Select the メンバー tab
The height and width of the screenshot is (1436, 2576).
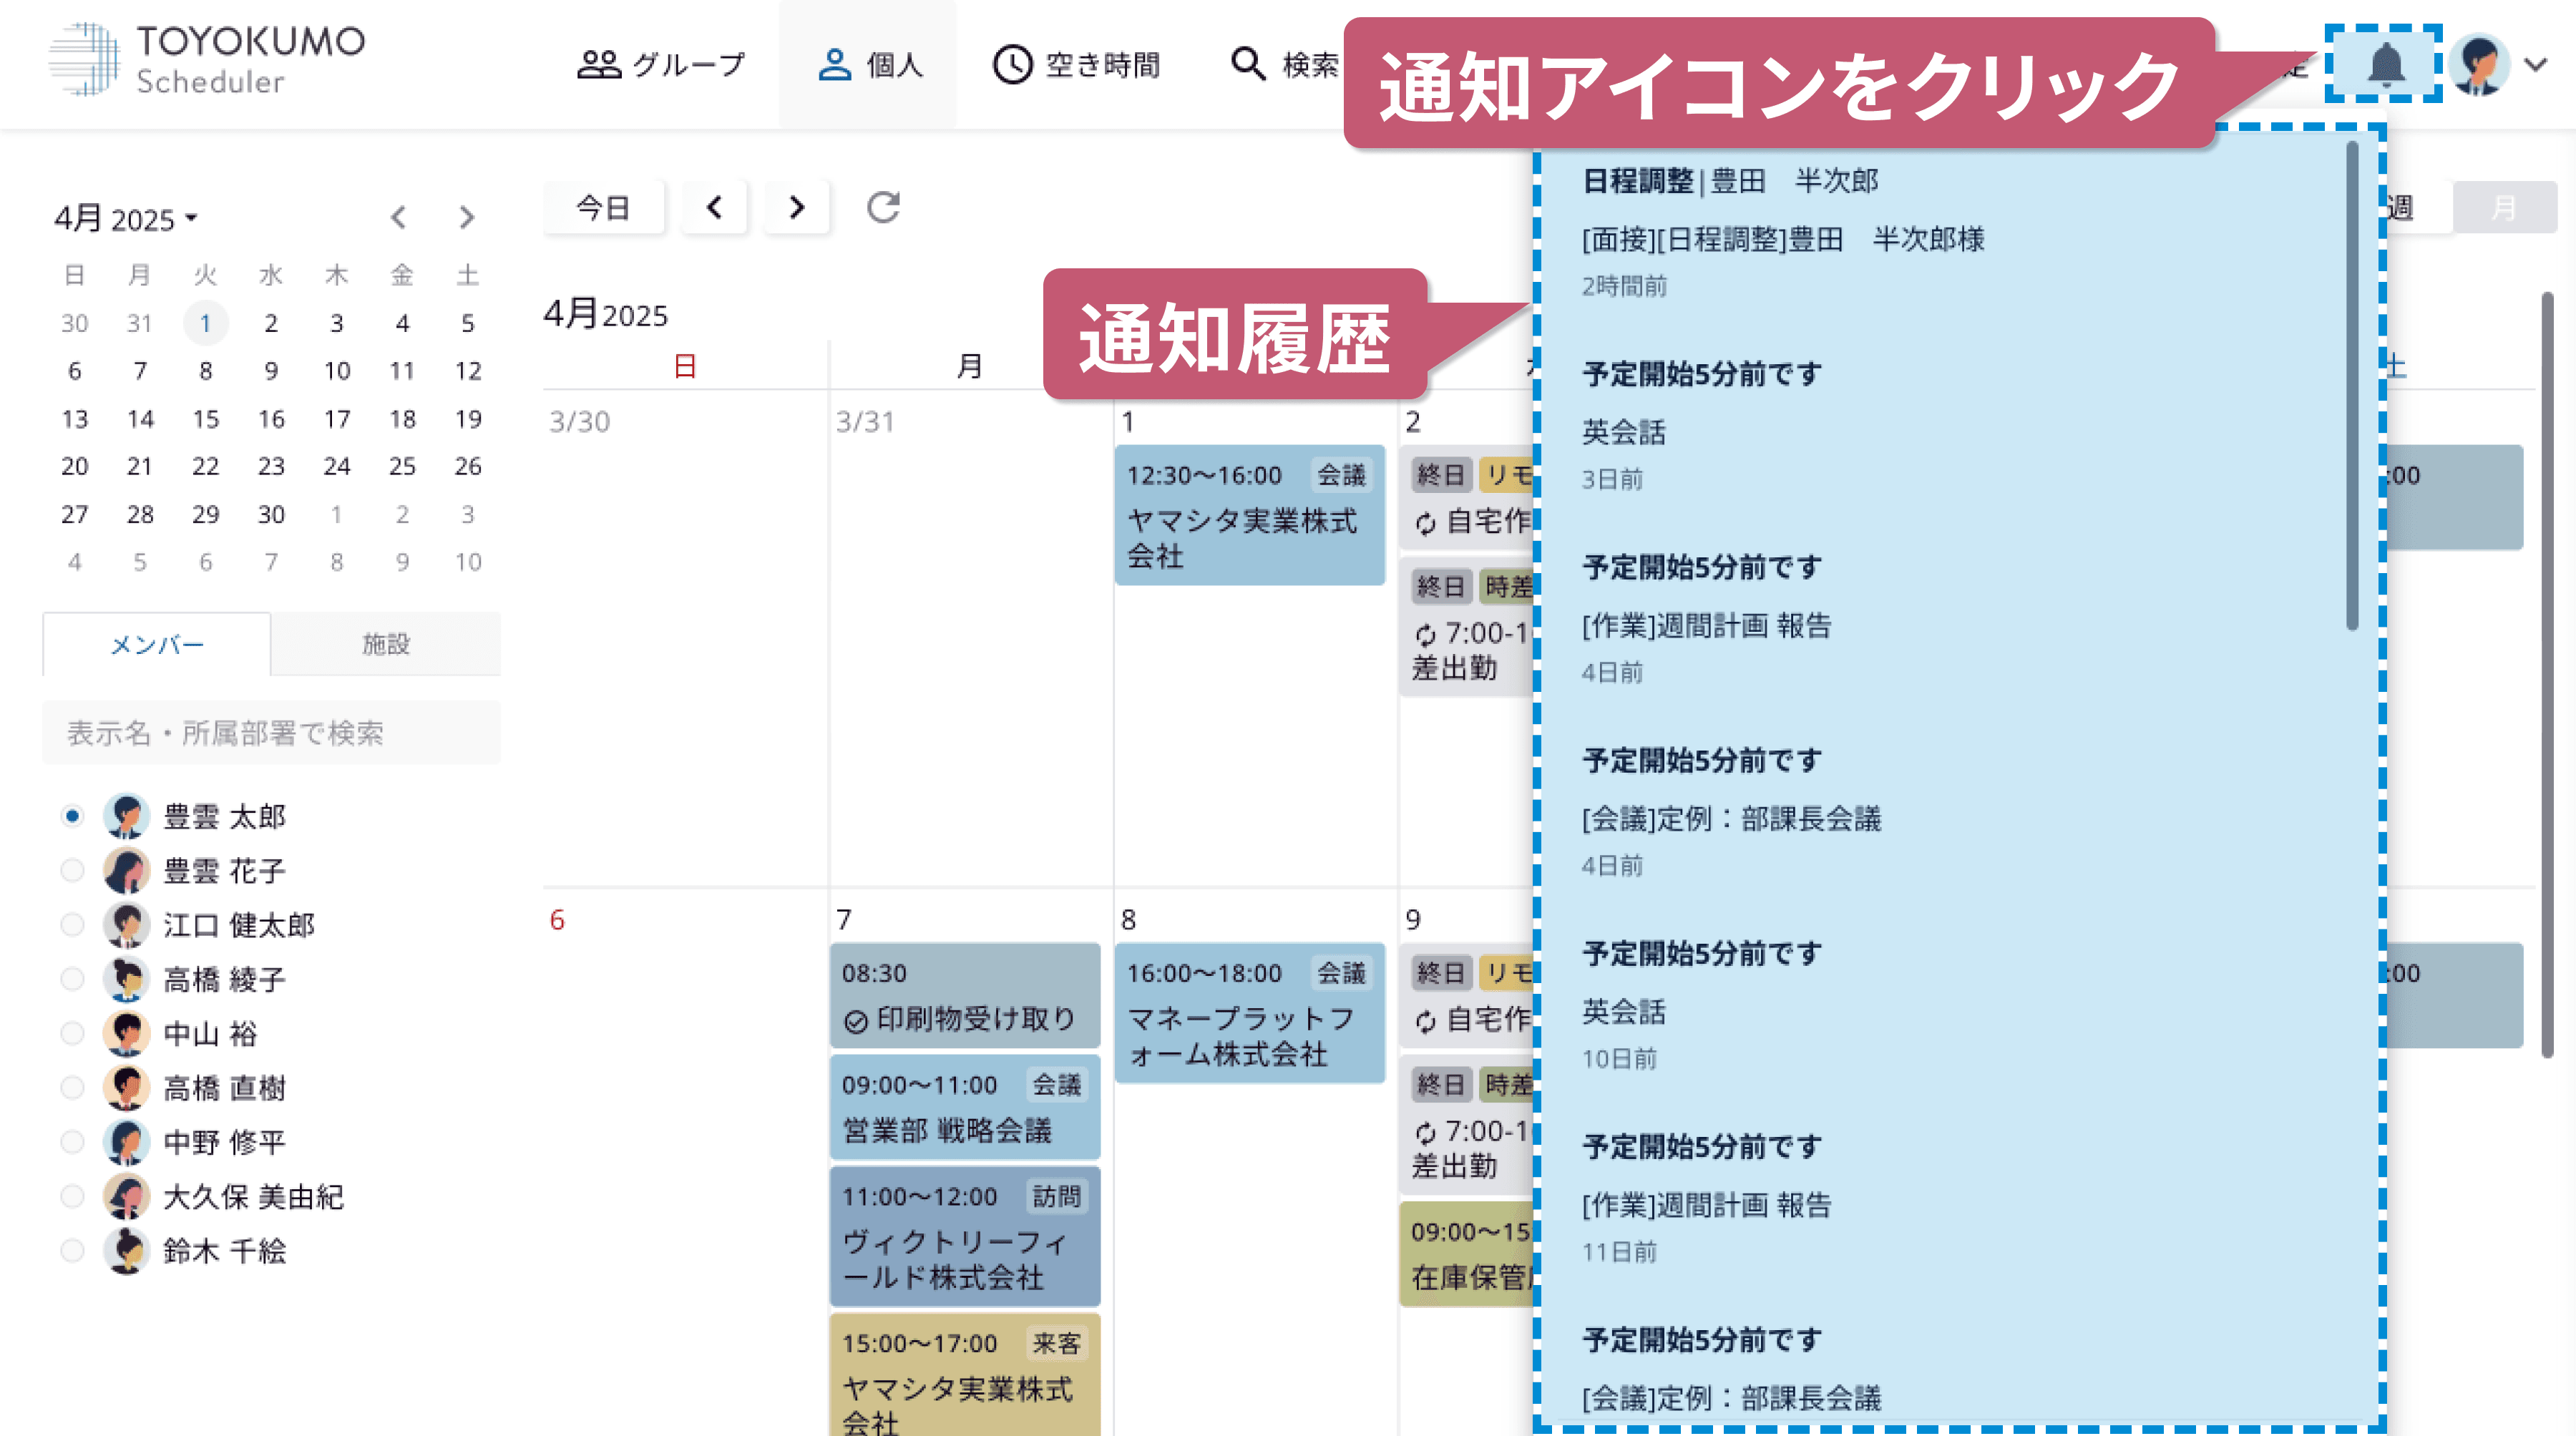[157, 644]
